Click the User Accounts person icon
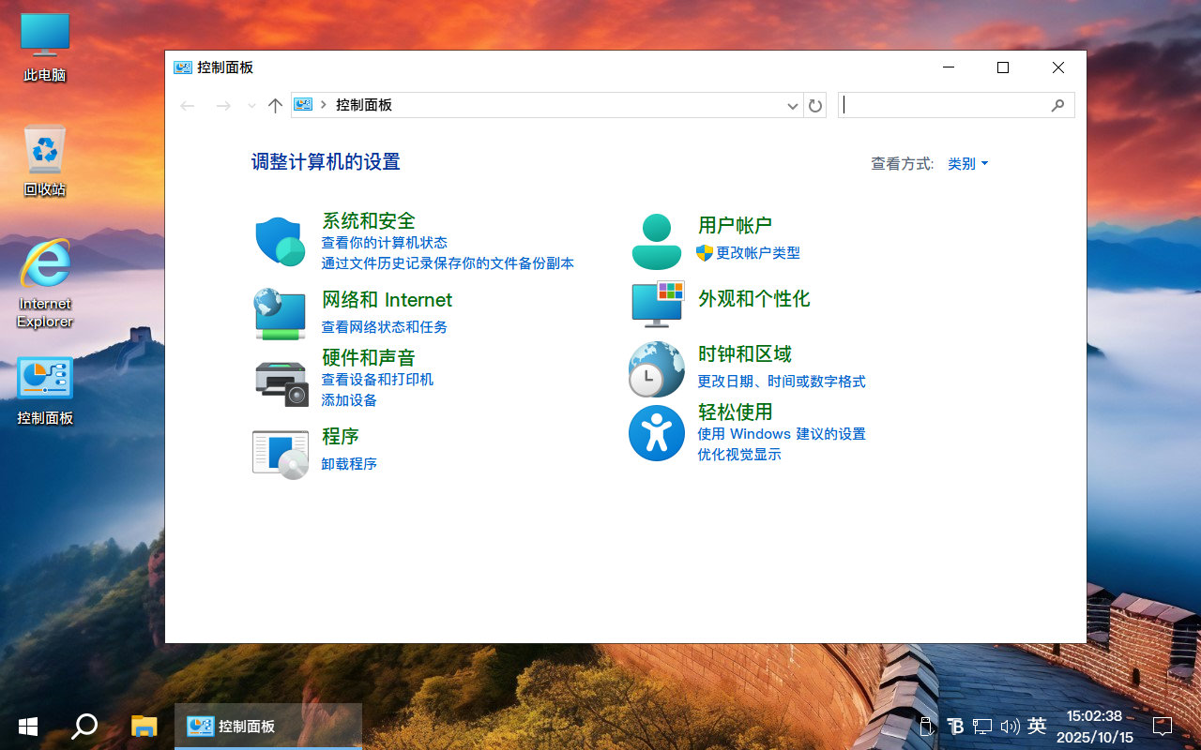Screen dimensions: 1201x750 [656, 242]
